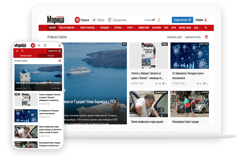Open calendar icon beside Новините вчера
Screen dimensions: 236x157
click(x=206, y=37)
